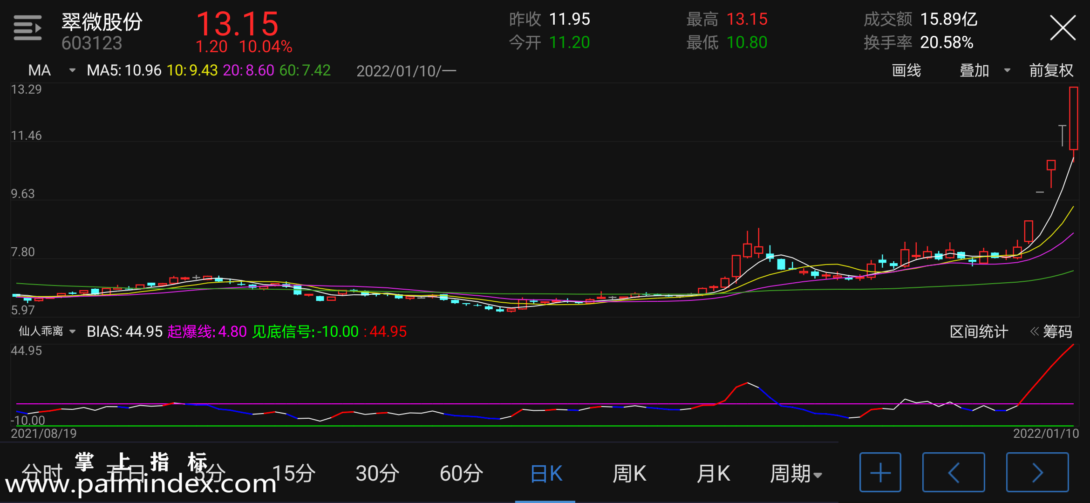Tap the plus zoom-in button
This screenshot has height=503, width=1090.
[x=880, y=472]
